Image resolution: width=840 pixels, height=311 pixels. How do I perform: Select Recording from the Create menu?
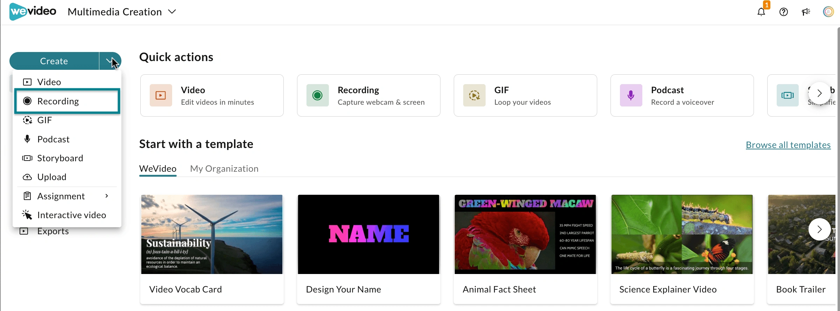[67, 101]
